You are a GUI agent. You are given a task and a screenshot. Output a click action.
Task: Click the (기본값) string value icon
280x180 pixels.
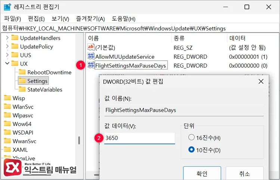click(x=91, y=47)
